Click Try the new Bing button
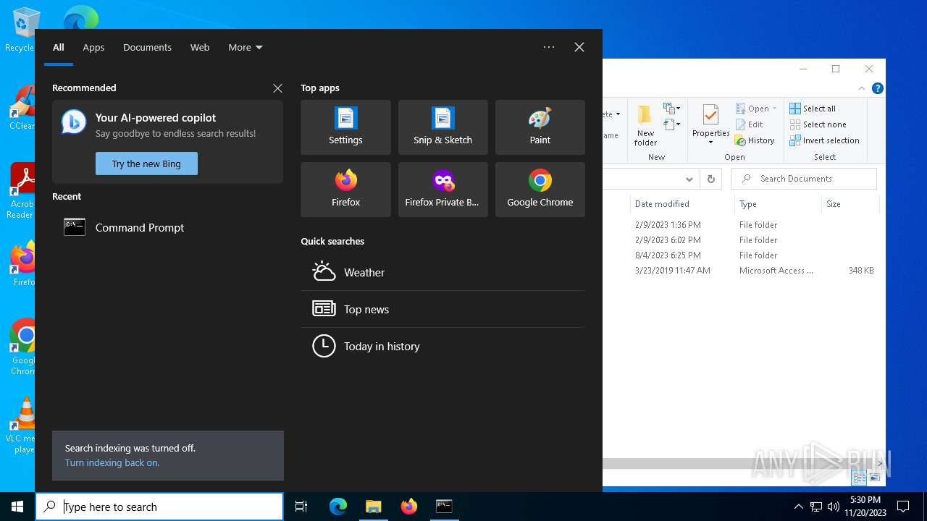 [x=146, y=164]
